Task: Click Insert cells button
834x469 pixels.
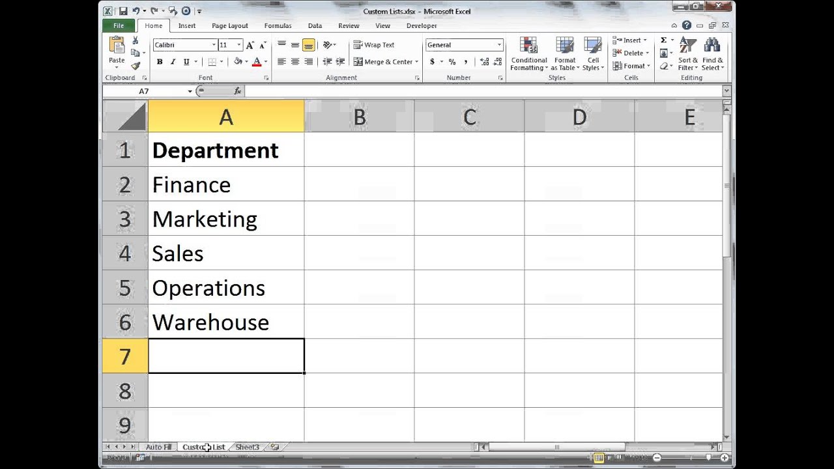Action: [630, 40]
